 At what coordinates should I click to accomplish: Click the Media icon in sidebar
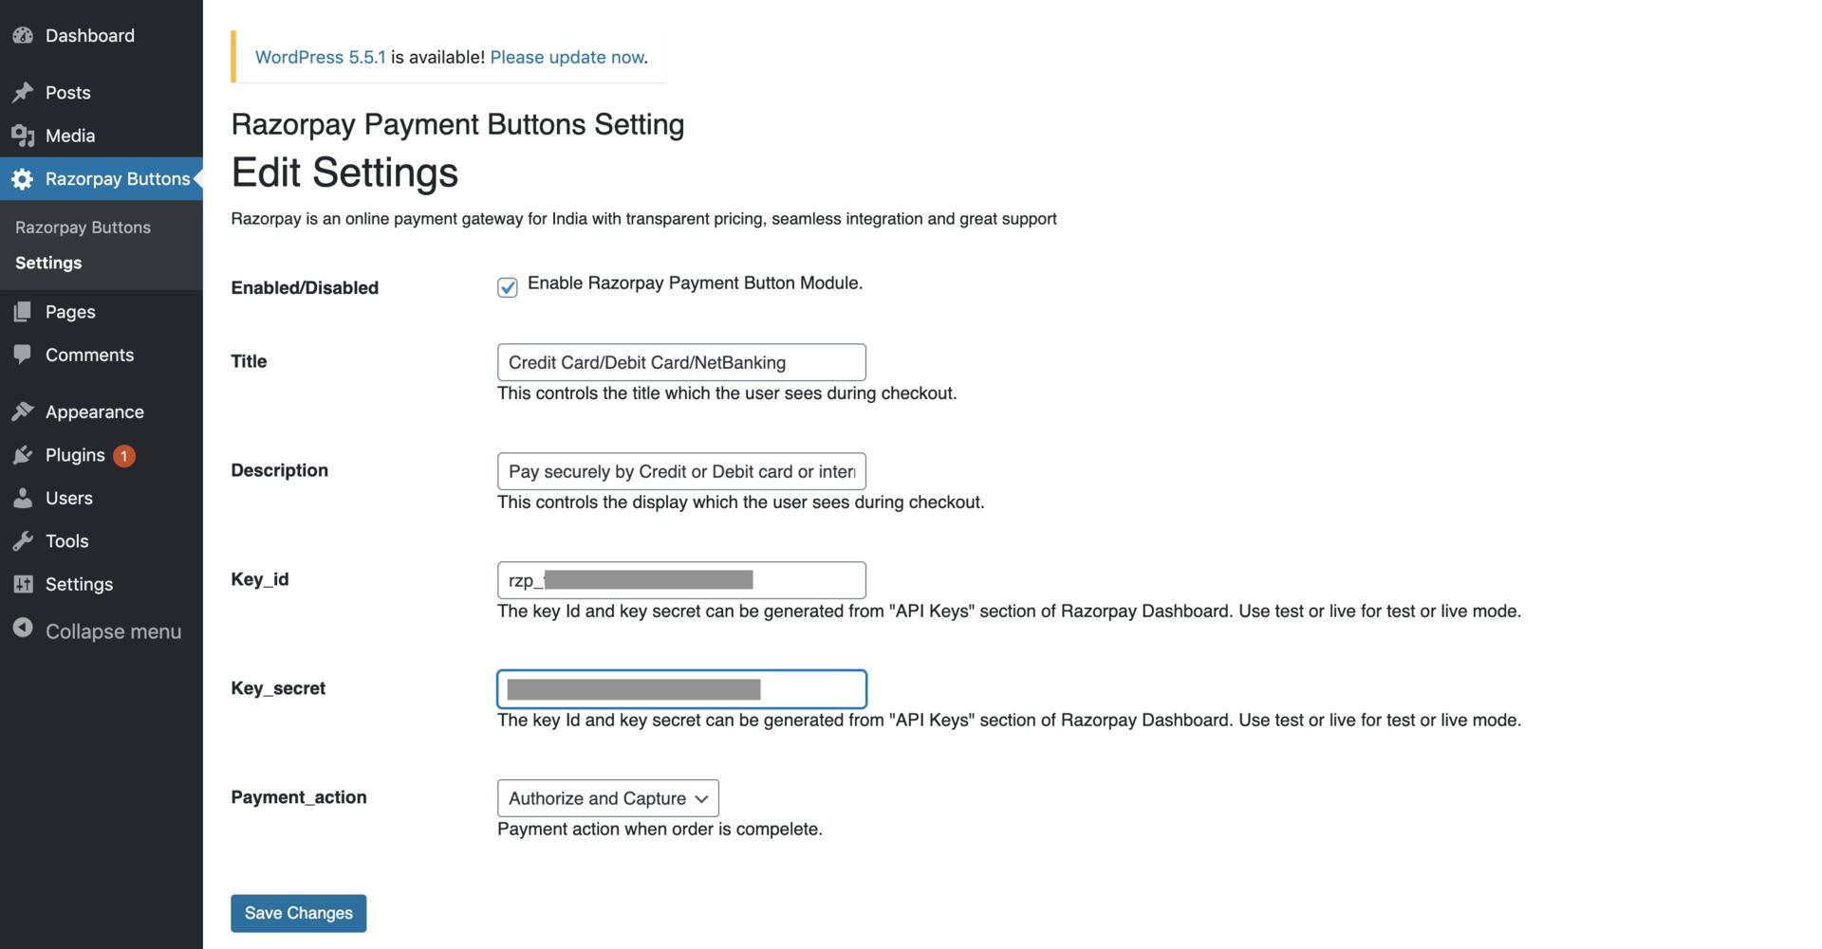click(23, 136)
